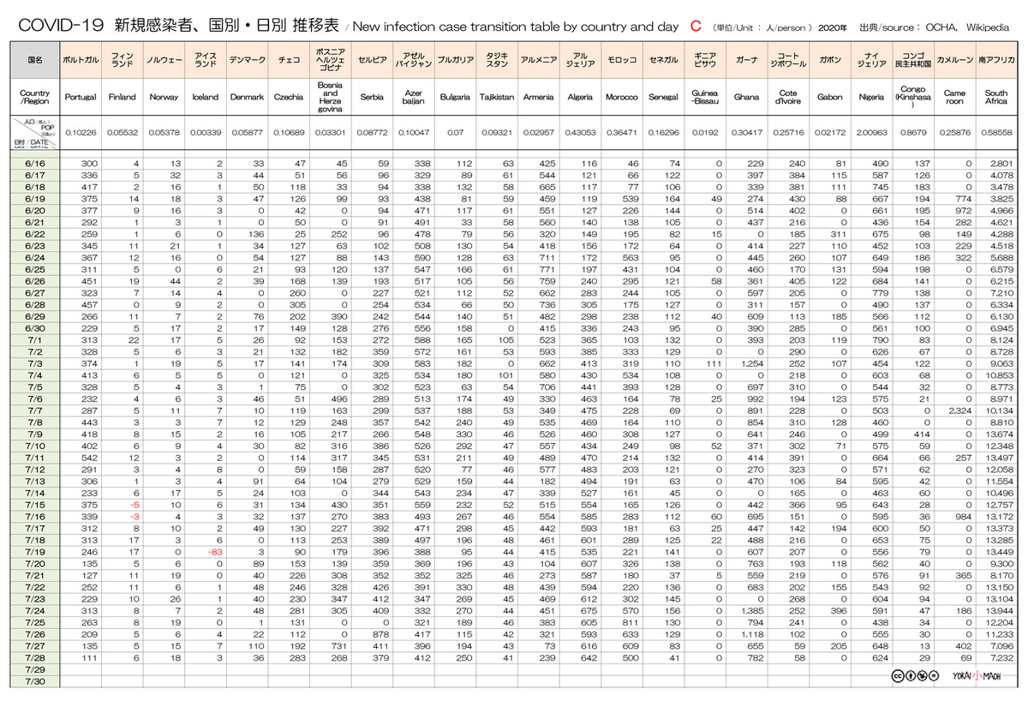This screenshot has height=701, width=1028.
Task: Click the 国名 header cell
Action: [34, 61]
